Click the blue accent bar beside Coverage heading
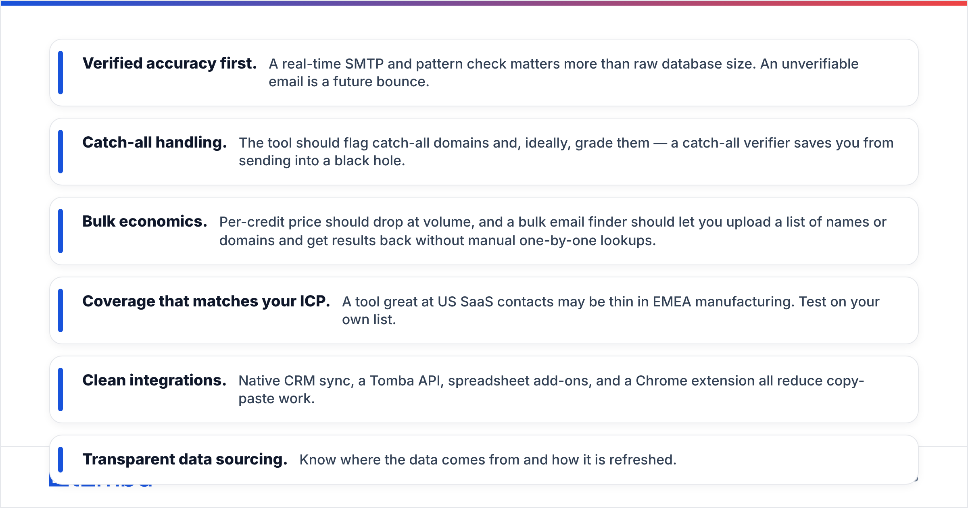 60,310
